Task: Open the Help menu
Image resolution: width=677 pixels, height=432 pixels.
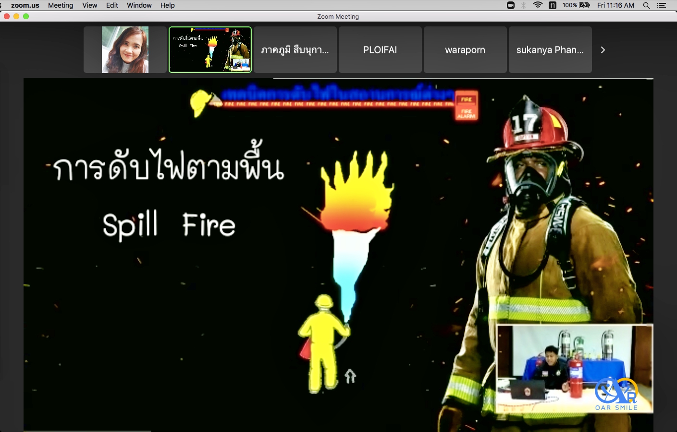Action: click(167, 5)
